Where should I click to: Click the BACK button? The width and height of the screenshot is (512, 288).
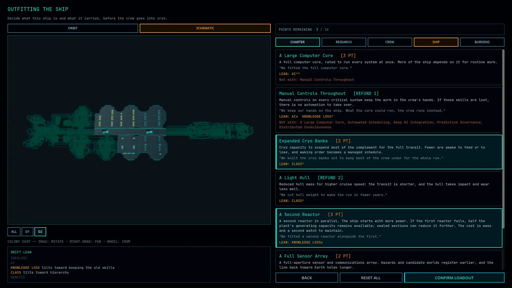[307, 278]
